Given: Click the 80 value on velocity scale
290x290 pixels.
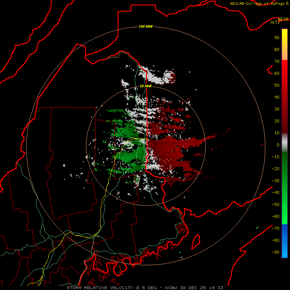Looking at the screenshot, I should pos(277,50).
